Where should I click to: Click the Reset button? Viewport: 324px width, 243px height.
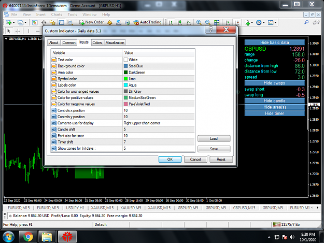[221, 159]
